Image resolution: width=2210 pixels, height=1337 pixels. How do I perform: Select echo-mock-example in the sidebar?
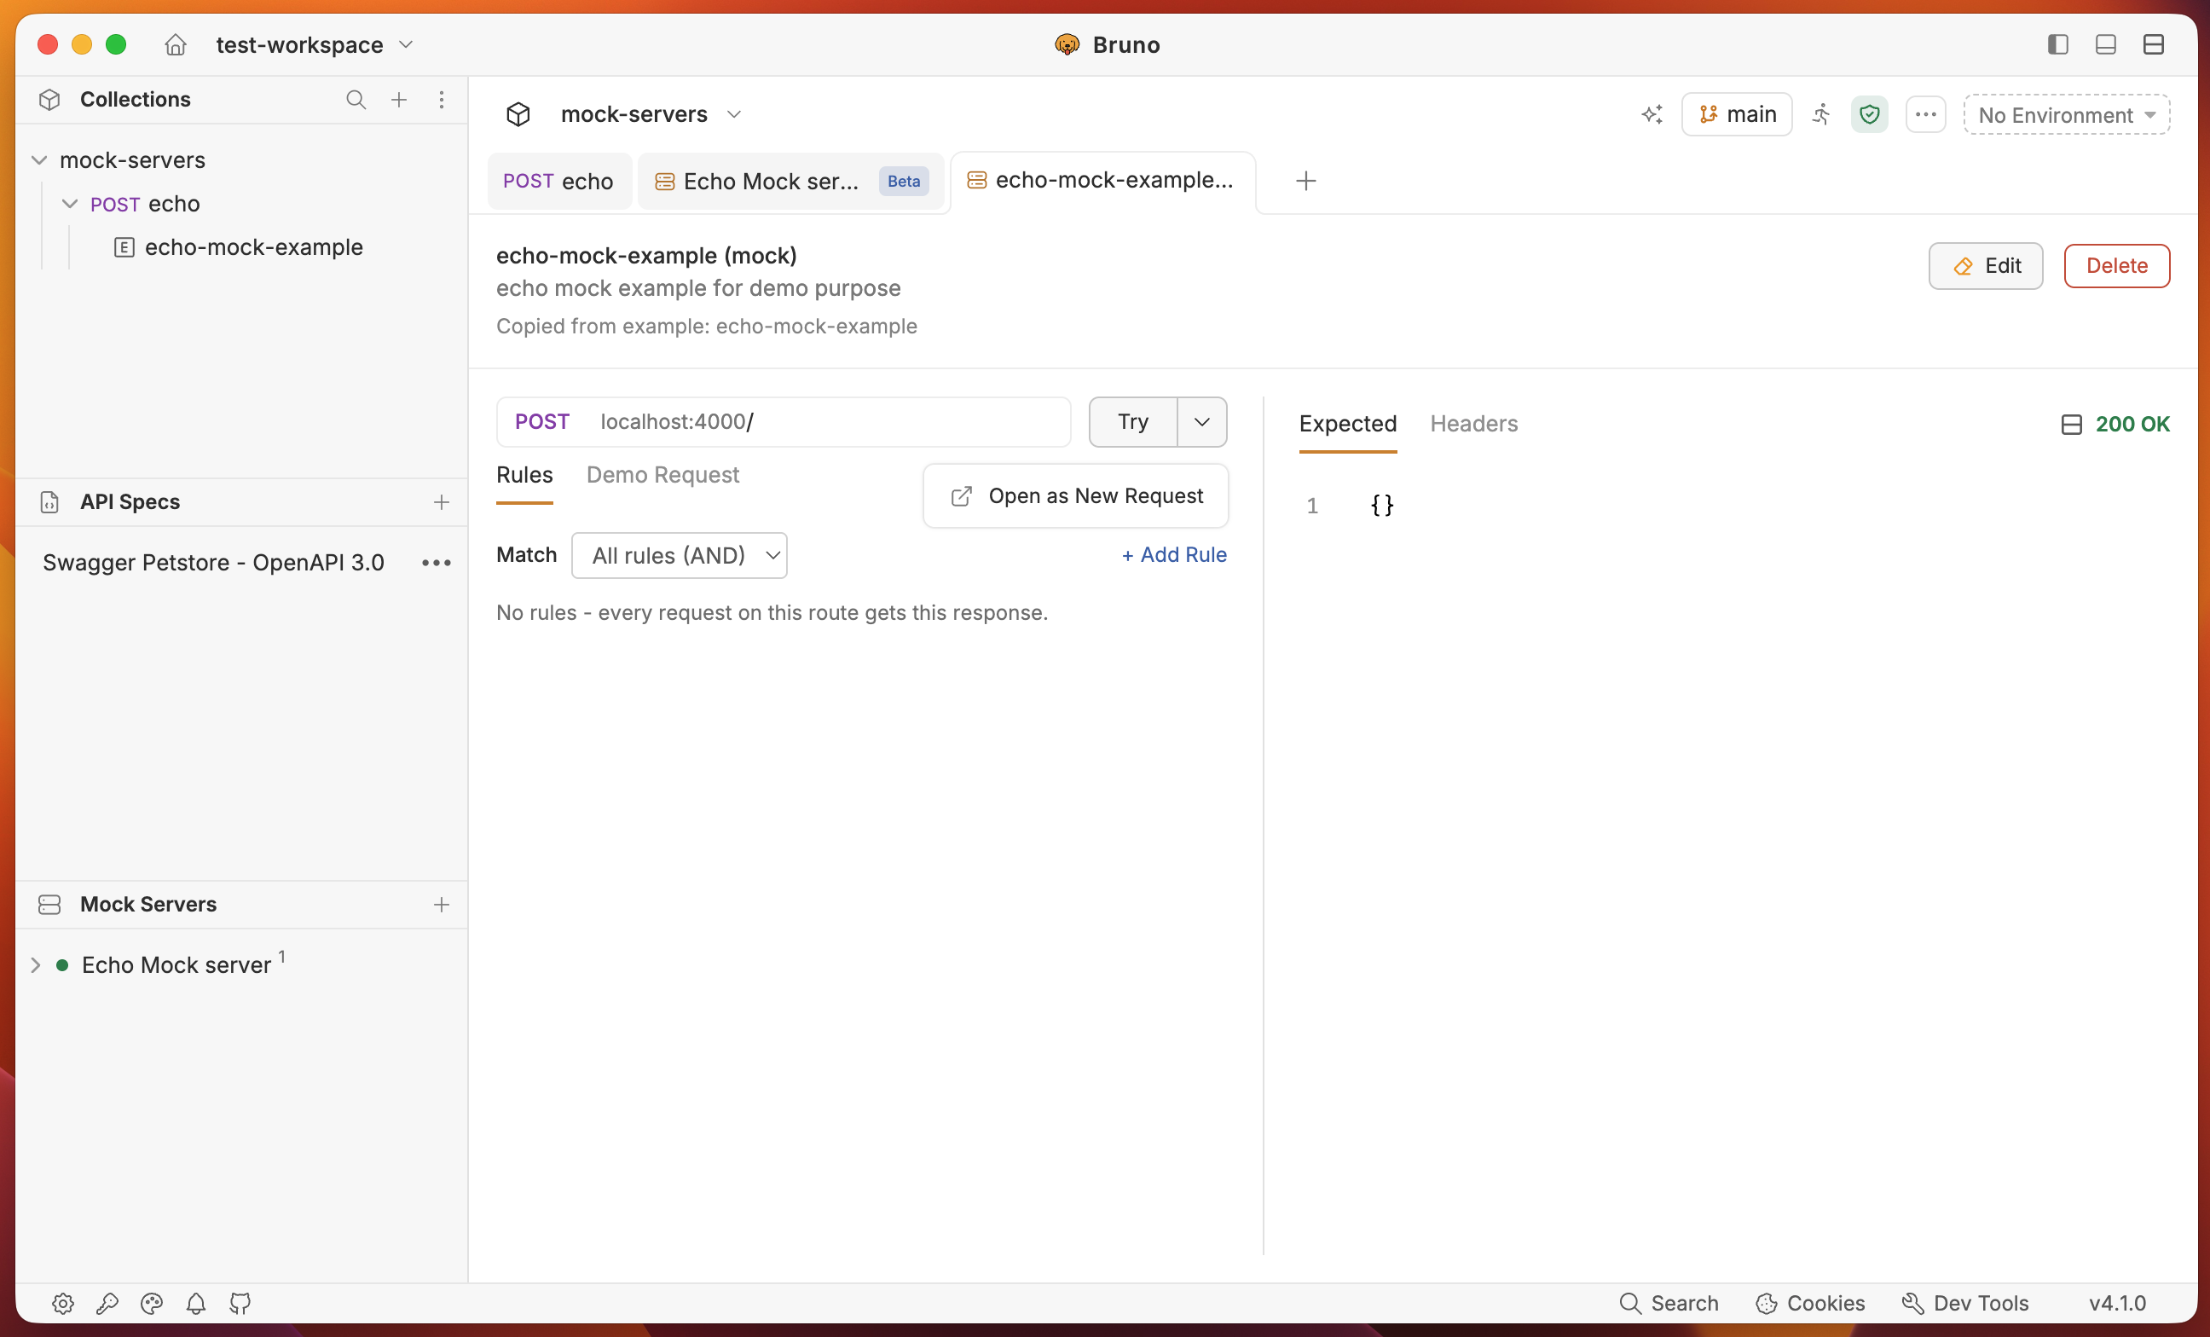(254, 247)
